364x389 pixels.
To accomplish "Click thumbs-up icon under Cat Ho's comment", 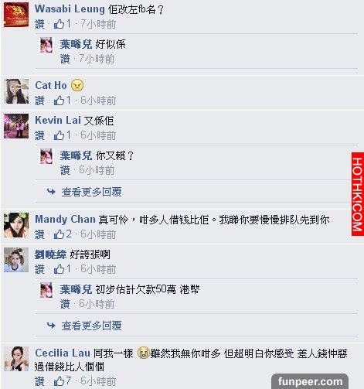I will pos(59,101).
